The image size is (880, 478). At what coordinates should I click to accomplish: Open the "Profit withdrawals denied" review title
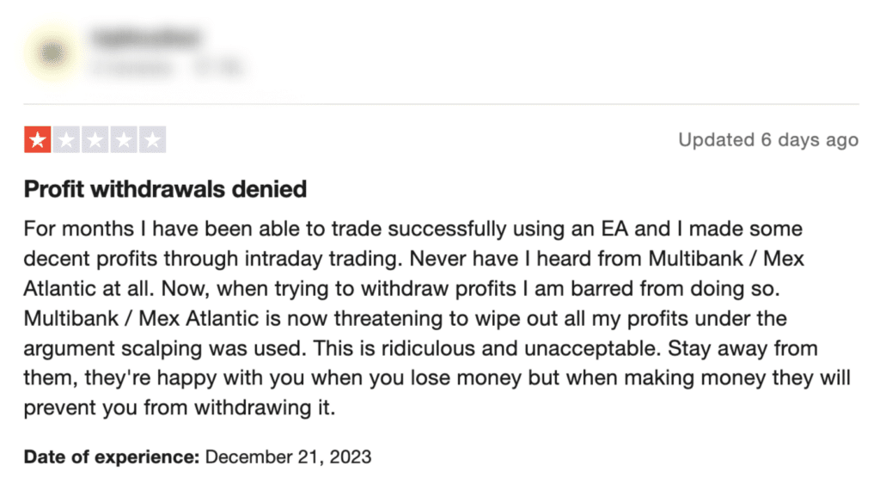coord(165,188)
